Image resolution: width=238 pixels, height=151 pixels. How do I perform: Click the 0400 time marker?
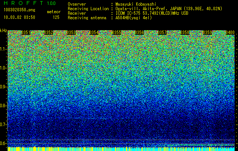pyautogui.click(x=230, y=32)
